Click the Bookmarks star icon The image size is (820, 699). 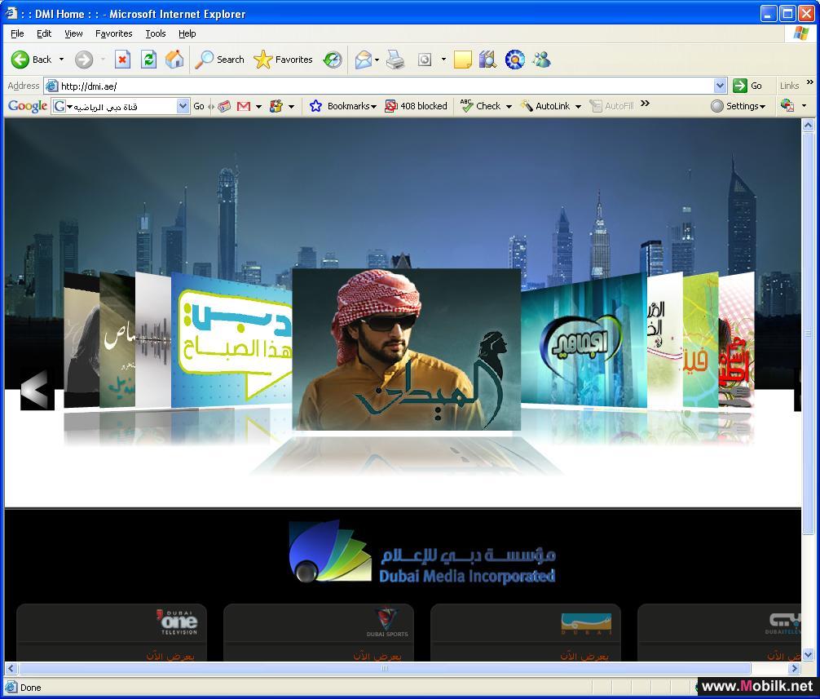(316, 106)
